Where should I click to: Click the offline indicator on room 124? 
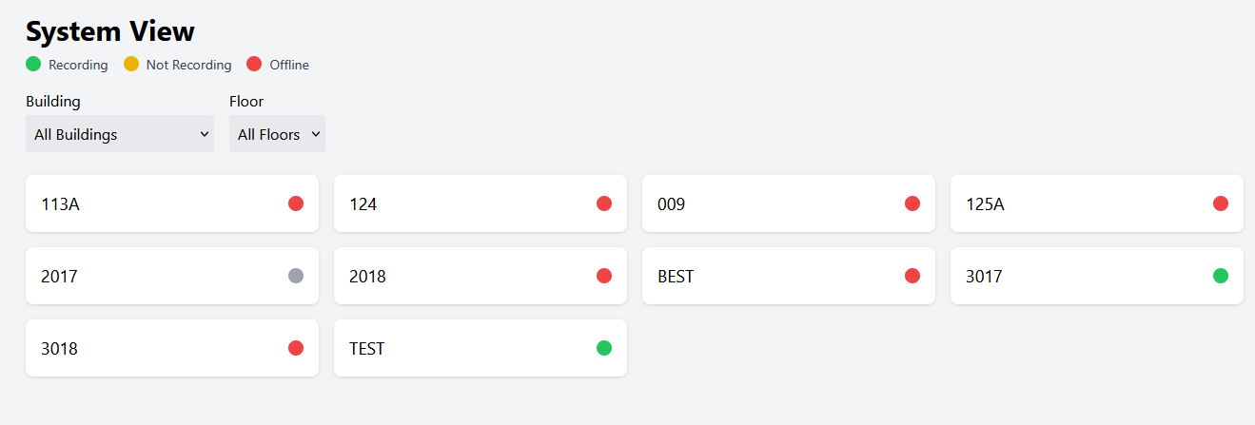[604, 203]
